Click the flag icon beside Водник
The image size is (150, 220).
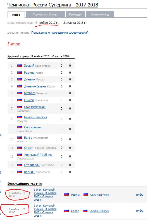point(20,172)
